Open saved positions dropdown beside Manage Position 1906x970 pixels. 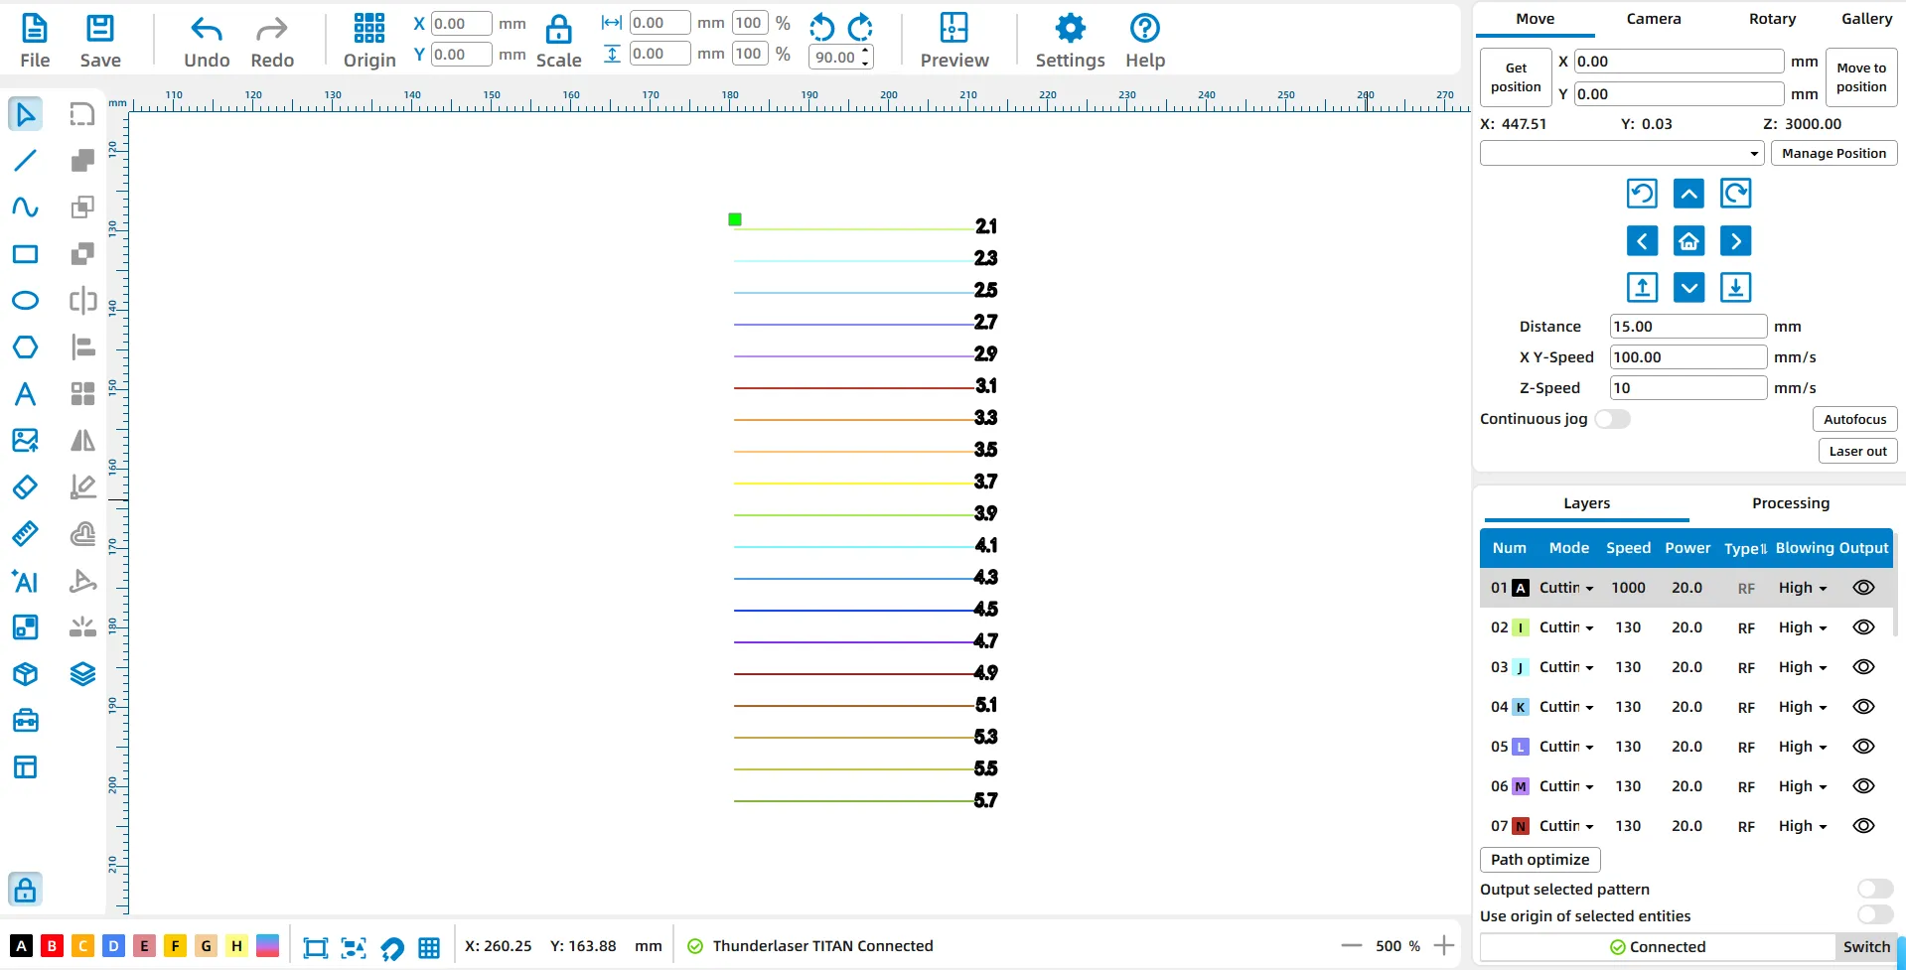point(1621,153)
